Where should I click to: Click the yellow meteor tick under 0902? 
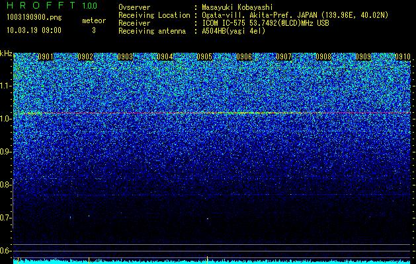point(89,261)
